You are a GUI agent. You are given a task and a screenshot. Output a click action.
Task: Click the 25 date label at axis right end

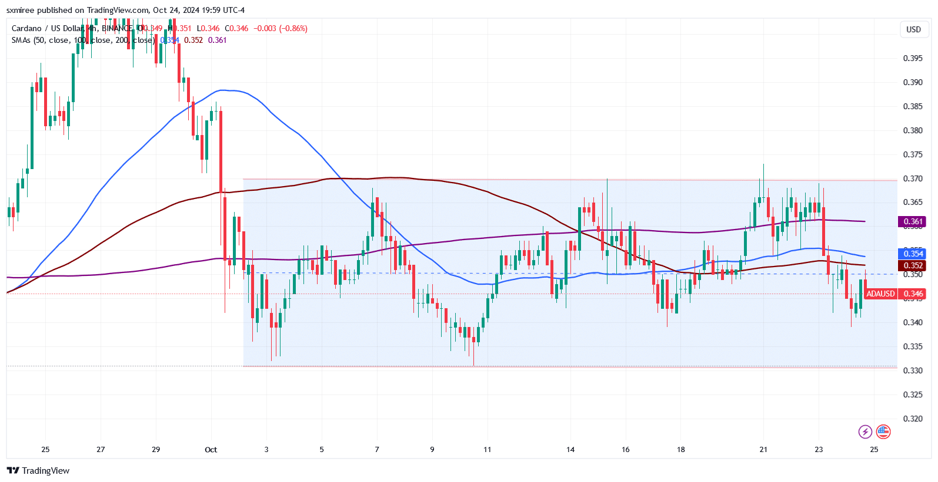coord(874,450)
